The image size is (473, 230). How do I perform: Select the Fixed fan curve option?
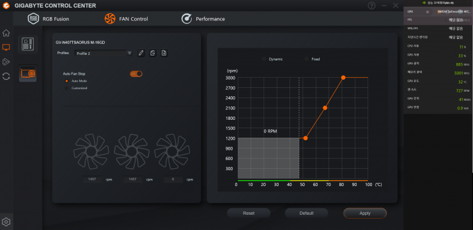[307, 59]
